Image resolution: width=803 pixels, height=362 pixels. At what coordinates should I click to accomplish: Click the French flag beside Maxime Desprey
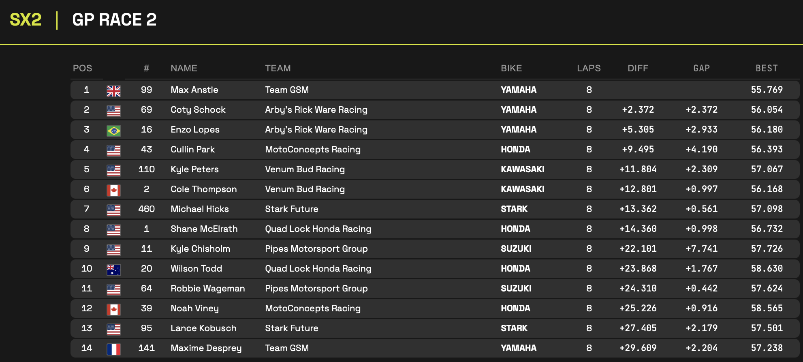(x=113, y=349)
